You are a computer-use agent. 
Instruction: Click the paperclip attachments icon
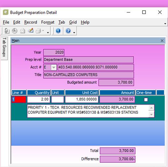click(x=7, y=31)
